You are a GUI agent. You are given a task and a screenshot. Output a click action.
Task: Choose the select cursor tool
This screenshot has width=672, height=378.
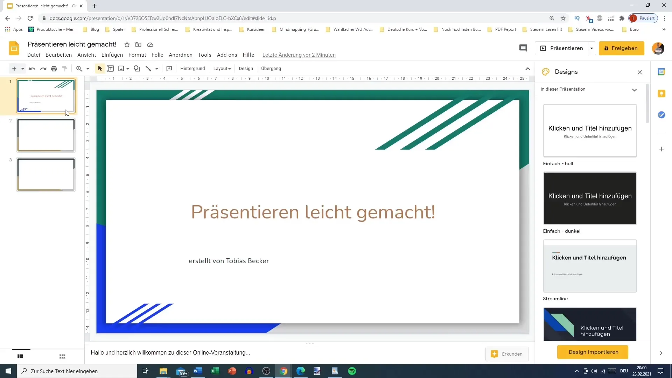[100, 69]
